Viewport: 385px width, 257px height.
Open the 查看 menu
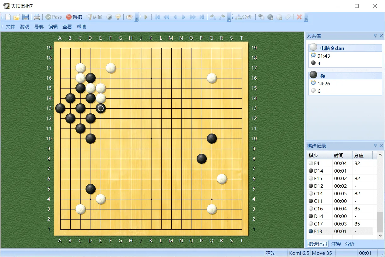67,27
